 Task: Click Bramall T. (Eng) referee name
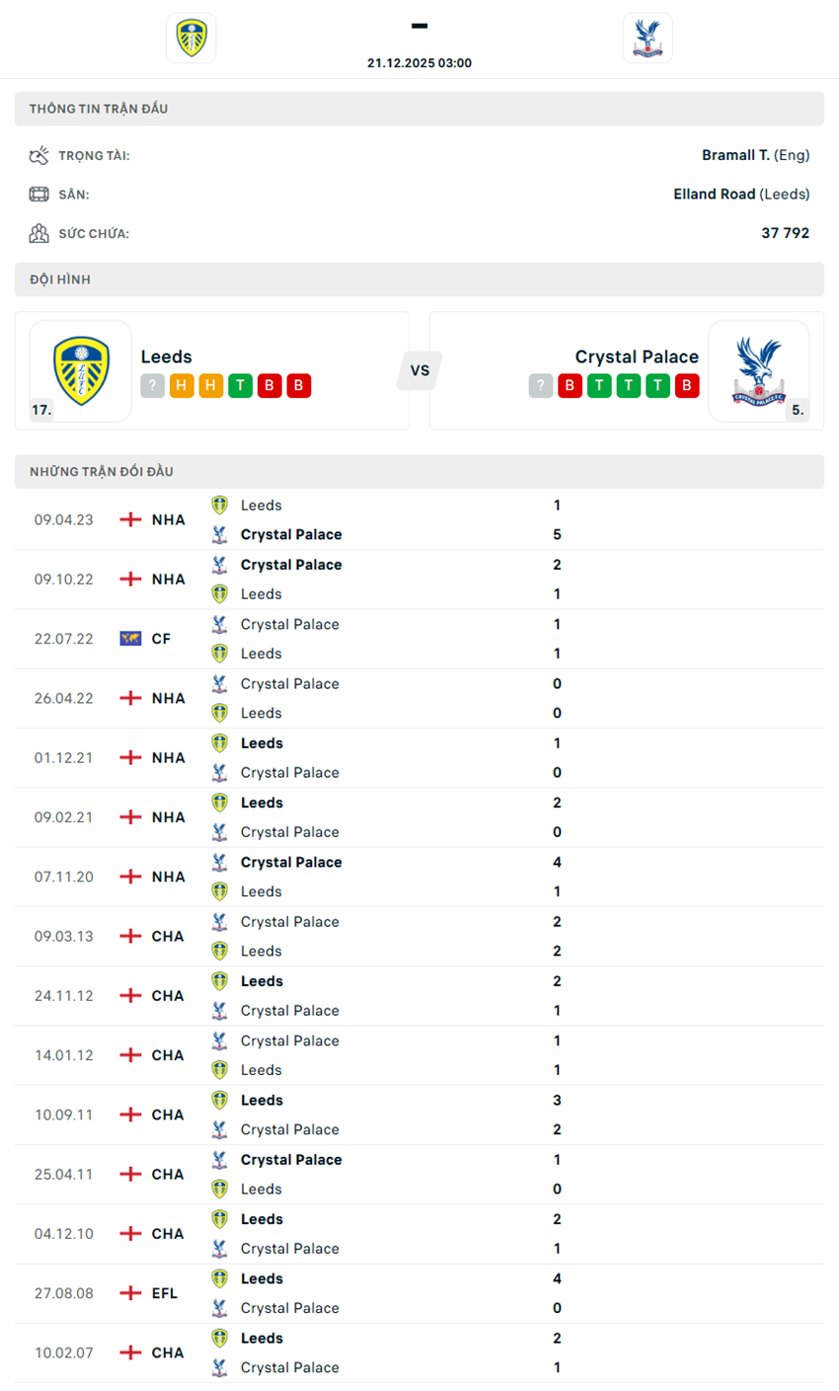(755, 154)
